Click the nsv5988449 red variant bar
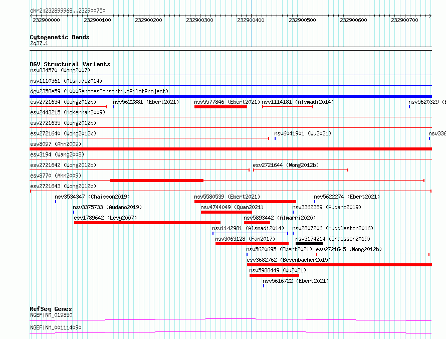Screen dimensions: 446x339 click(274, 275)
